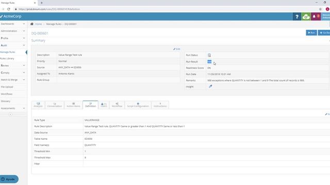Switch to the Conversation tab
The height and width of the screenshot is (185, 330).
click(x=55, y=105)
